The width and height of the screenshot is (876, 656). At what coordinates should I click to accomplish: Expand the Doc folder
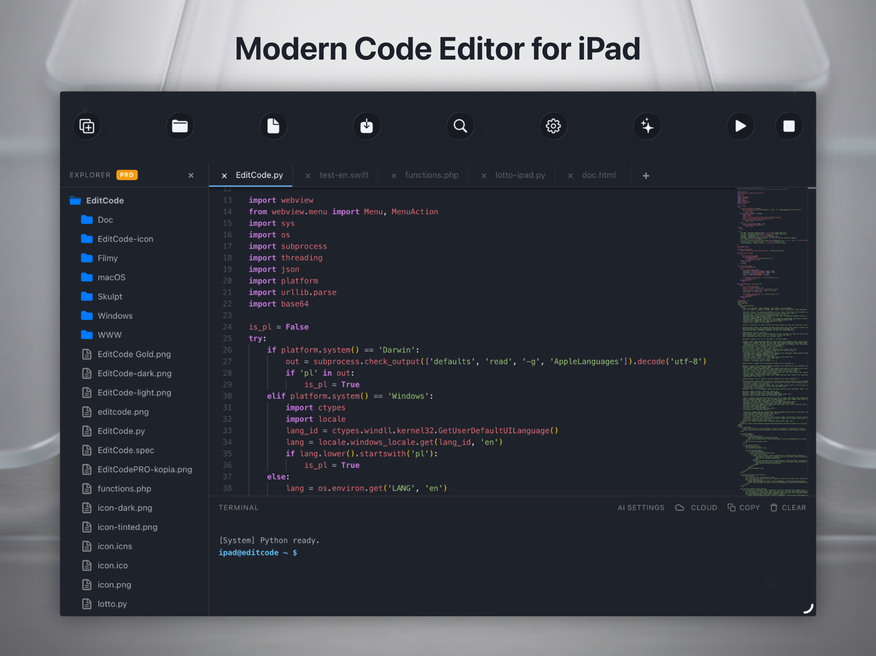[x=97, y=220]
